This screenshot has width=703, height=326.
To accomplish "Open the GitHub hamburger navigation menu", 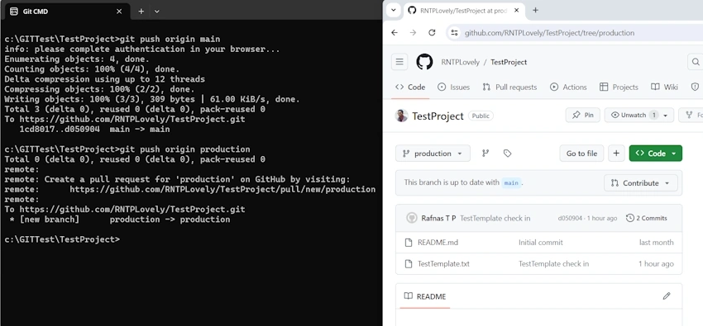I will pyautogui.click(x=399, y=62).
